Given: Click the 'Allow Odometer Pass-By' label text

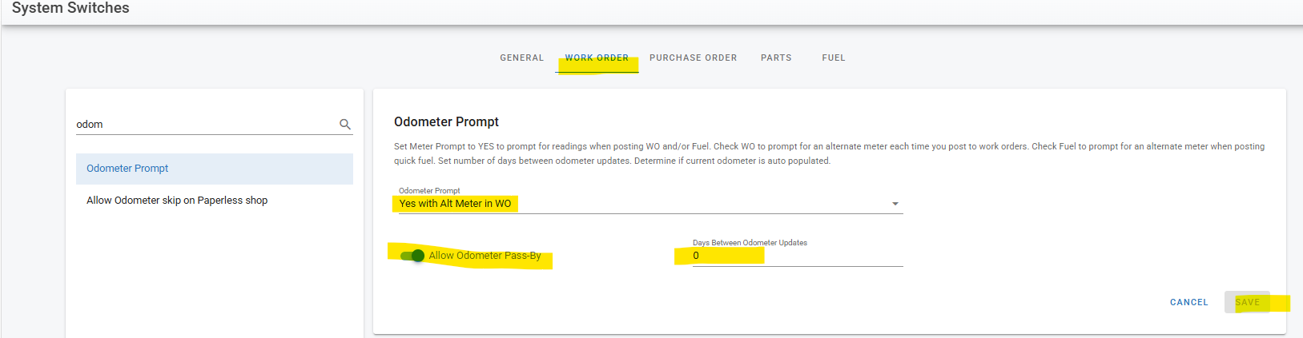Looking at the screenshot, I should click(x=485, y=256).
